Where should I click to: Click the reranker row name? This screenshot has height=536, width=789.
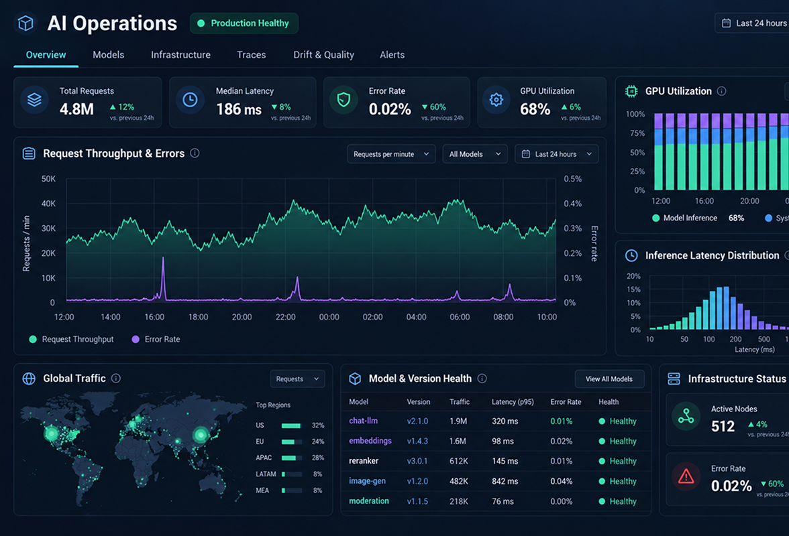tap(364, 461)
